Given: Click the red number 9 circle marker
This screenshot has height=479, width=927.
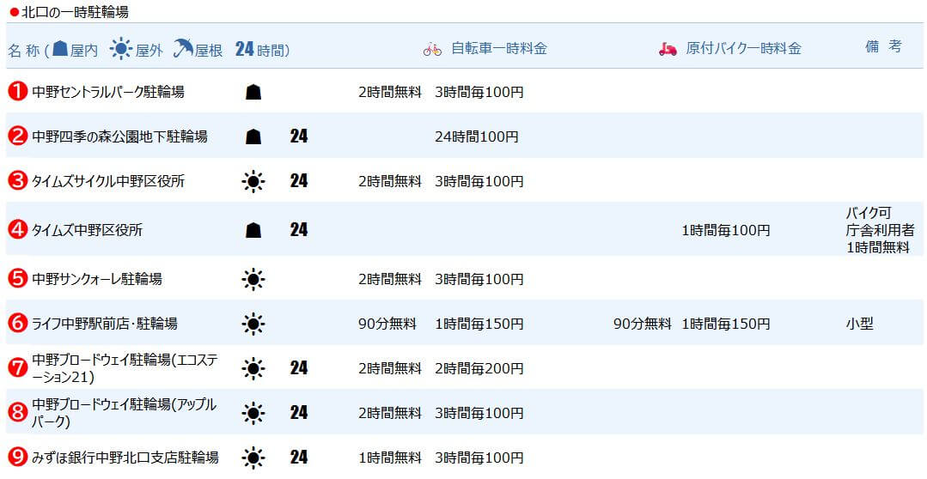Looking at the screenshot, I should pyautogui.click(x=17, y=458).
